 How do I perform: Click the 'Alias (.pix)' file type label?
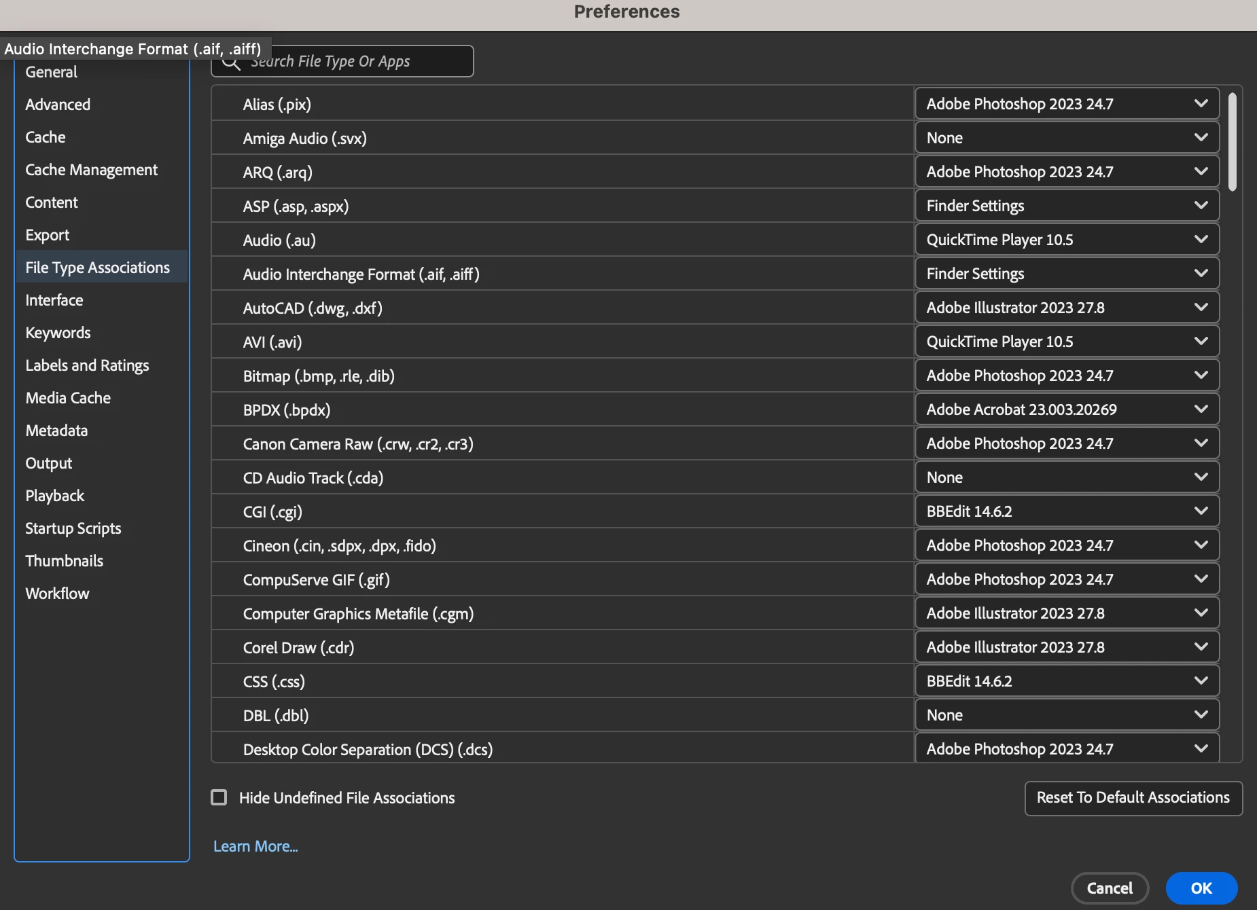pyautogui.click(x=277, y=105)
